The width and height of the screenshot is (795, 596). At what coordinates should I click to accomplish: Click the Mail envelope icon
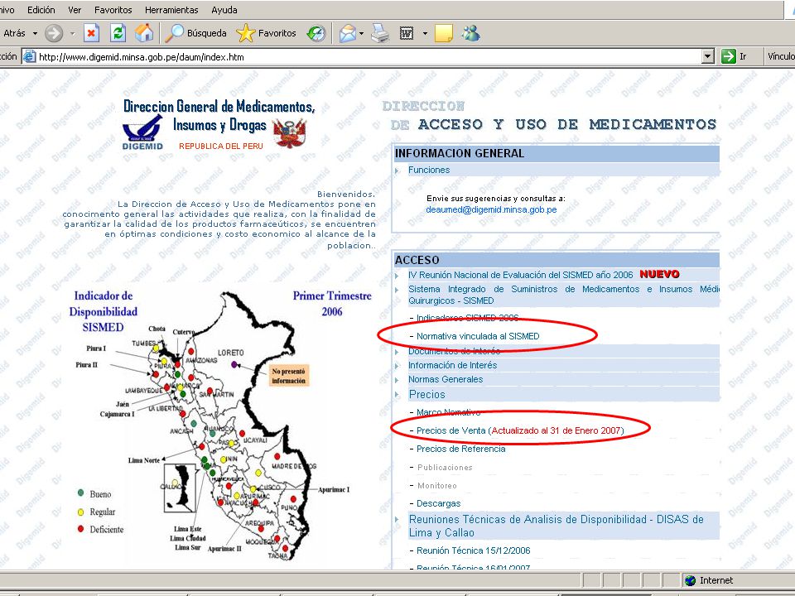[x=348, y=33]
